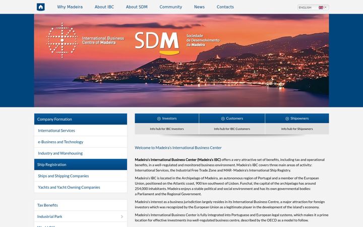Screen dimensions: 363x227
Task: Click the plus icon beside Customers
Action: pyautogui.click(x=223, y=119)
